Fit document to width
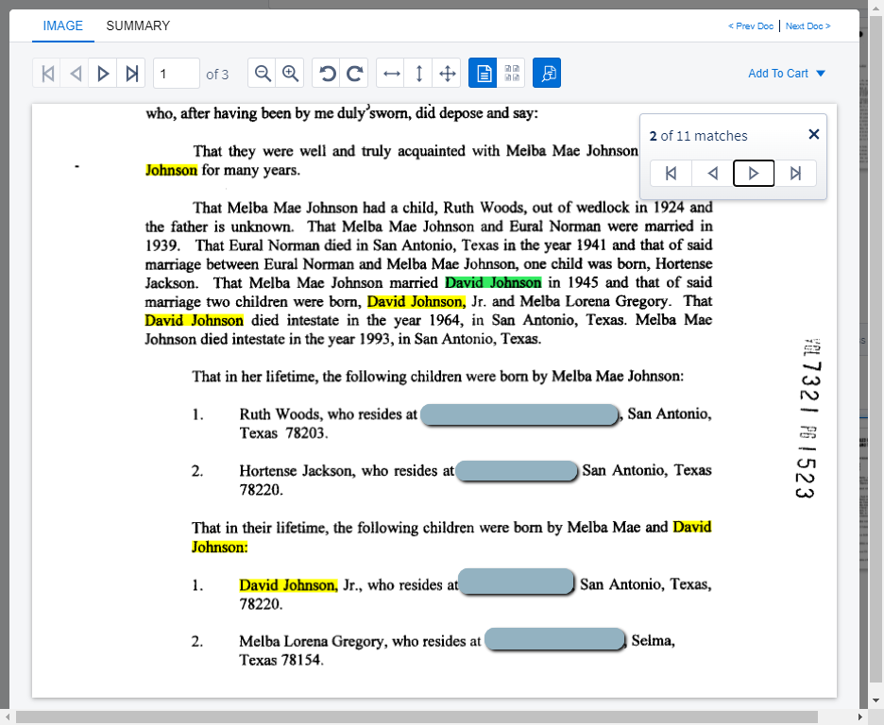The image size is (884, 725). [x=391, y=74]
